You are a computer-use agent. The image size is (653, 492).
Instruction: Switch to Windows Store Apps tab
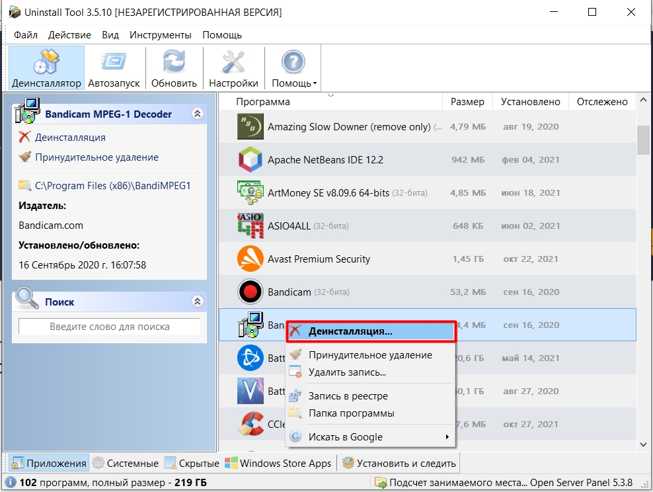tap(278, 464)
